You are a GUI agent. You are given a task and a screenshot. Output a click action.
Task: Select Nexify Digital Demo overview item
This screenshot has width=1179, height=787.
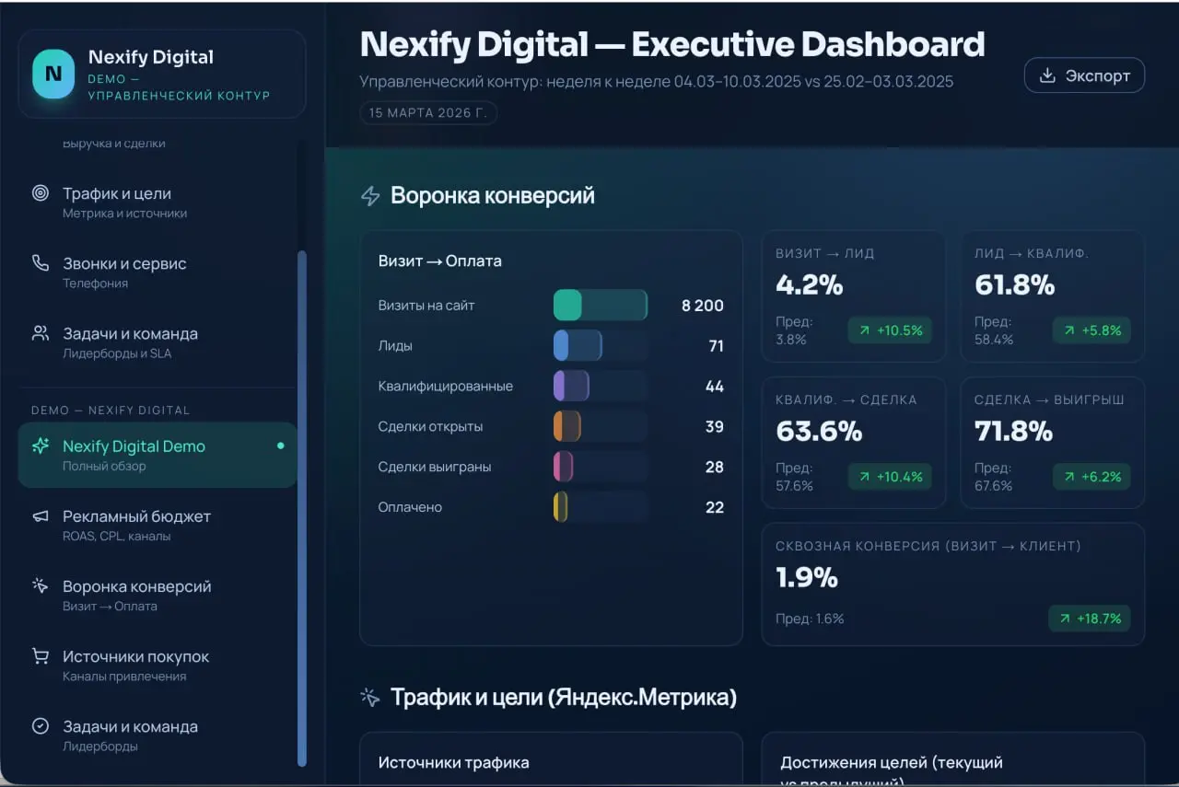click(x=158, y=455)
